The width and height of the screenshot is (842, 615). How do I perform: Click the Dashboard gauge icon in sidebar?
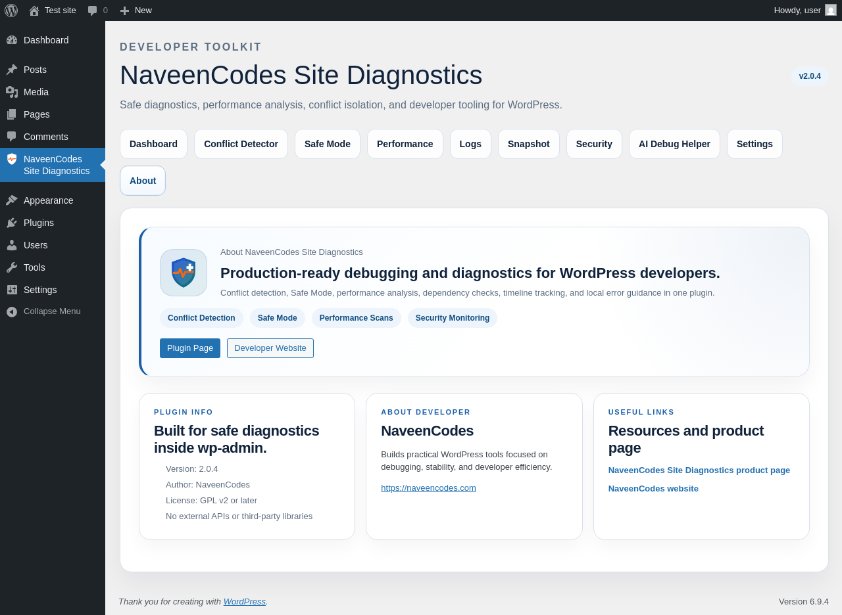pos(12,40)
